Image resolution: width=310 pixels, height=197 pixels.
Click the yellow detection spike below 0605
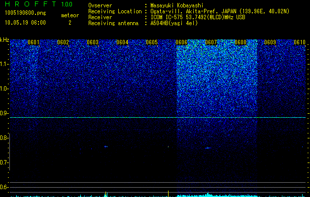(x=168, y=193)
